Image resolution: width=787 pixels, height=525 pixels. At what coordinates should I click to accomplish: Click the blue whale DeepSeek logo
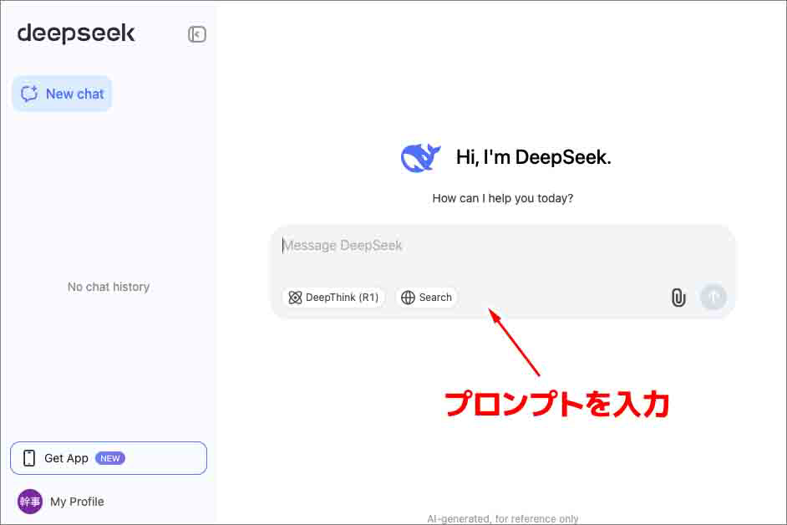(420, 157)
